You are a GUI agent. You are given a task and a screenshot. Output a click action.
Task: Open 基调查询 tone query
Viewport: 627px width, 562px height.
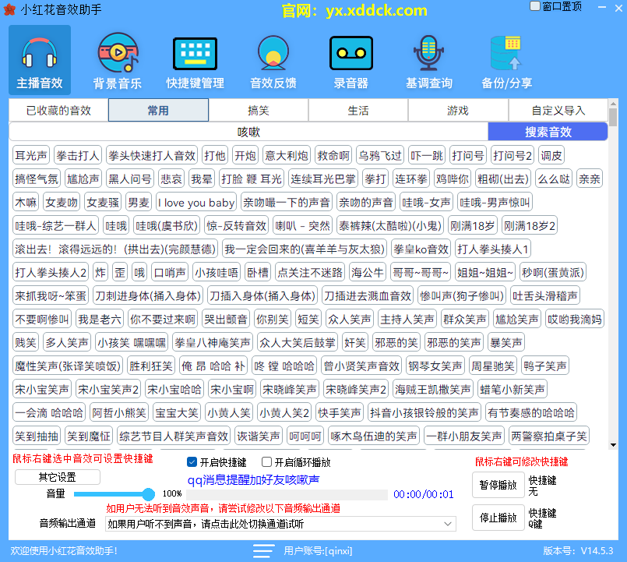tap(429, 60)
